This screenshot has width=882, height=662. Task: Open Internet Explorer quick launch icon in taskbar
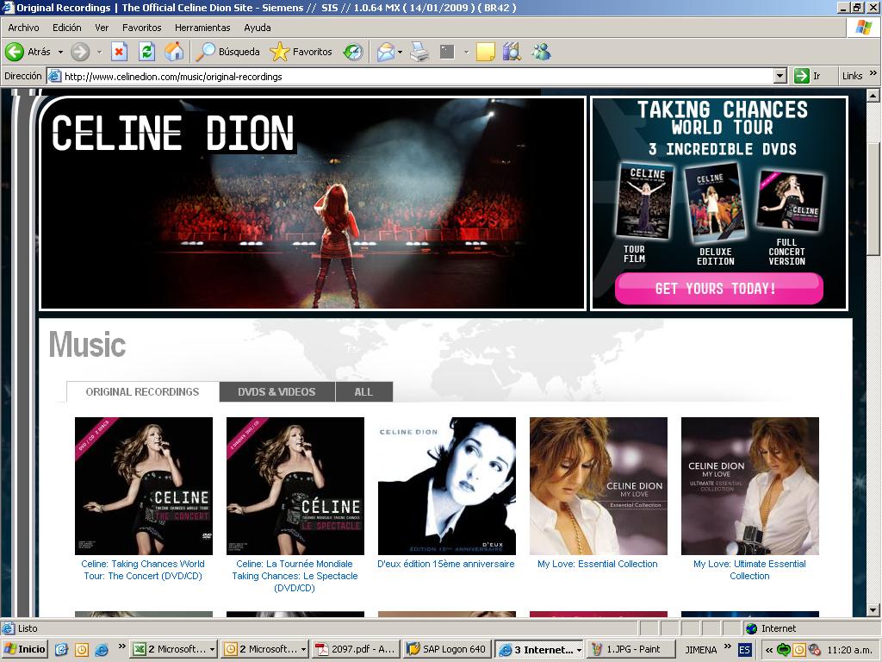click(x=102, y=649)
